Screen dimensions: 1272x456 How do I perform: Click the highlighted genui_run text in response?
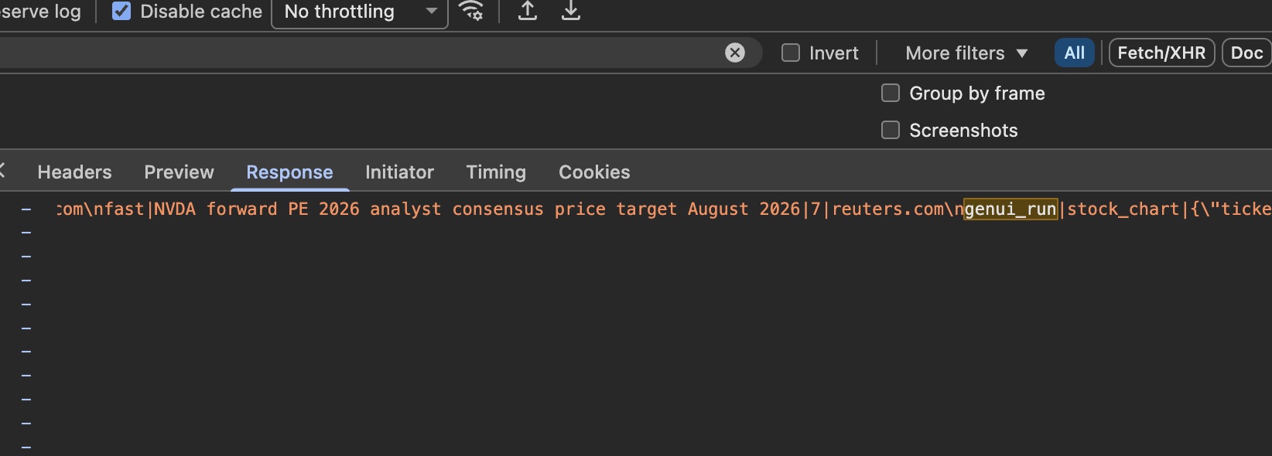(x=1010, y=209)
